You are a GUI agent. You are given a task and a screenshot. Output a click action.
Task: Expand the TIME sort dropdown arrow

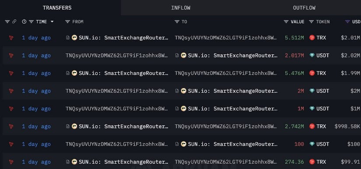[52, 21]
